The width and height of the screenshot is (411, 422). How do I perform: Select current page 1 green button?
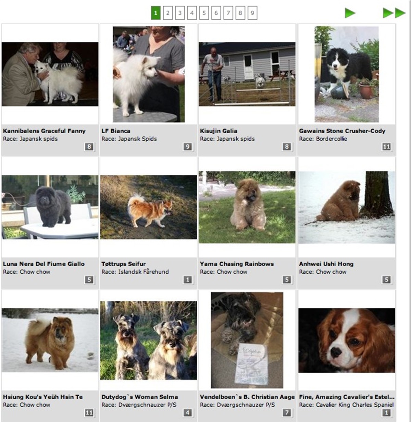(x=155, y=13)
